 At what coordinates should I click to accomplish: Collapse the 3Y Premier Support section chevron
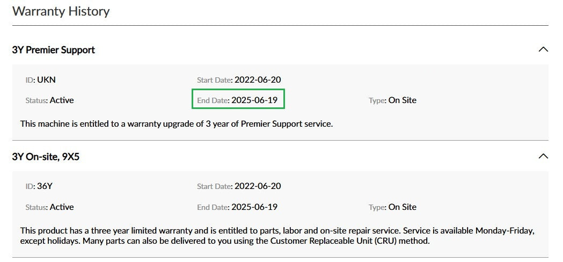click(543, 49)
